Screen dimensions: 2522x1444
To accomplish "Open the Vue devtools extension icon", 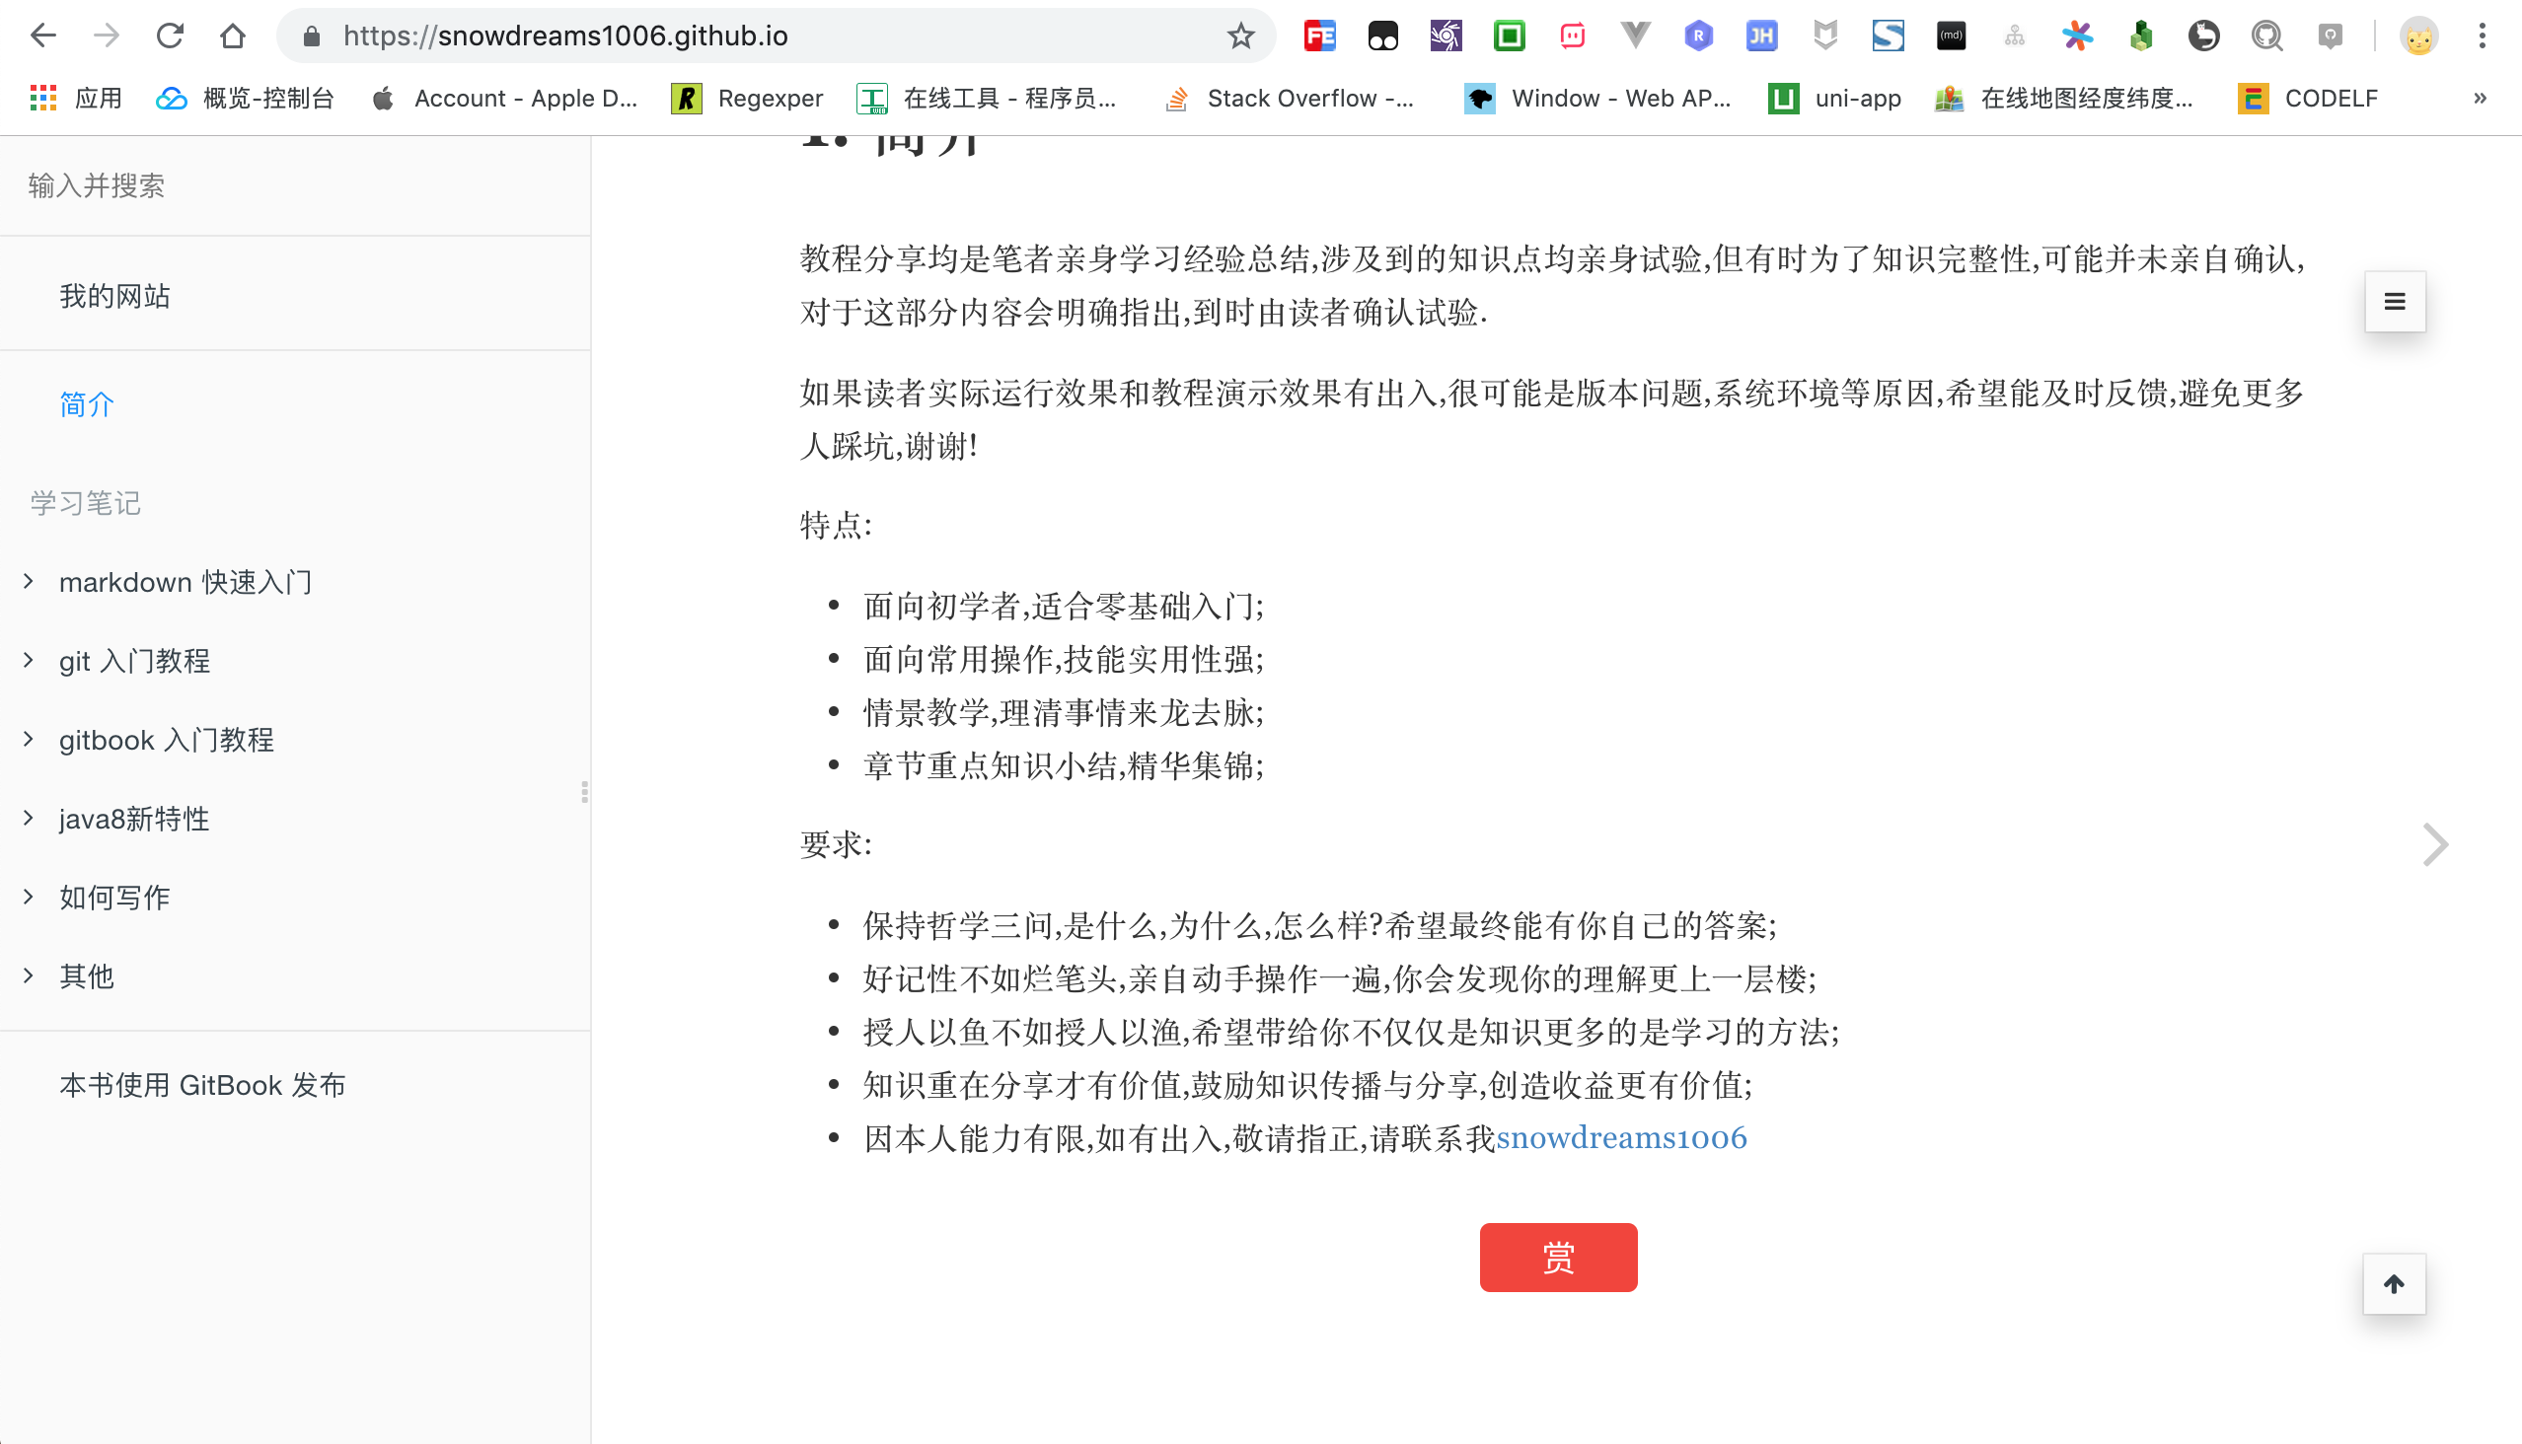I will coord(1635,35).
